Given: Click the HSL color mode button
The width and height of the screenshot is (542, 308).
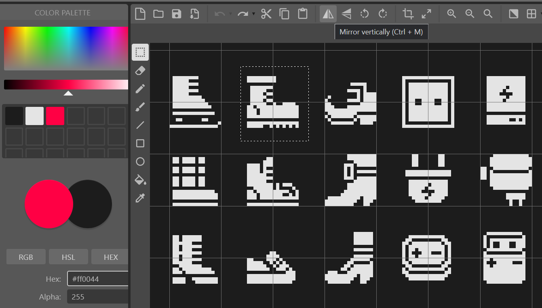Looking at the screenshot, I should (x=68, y=257).
